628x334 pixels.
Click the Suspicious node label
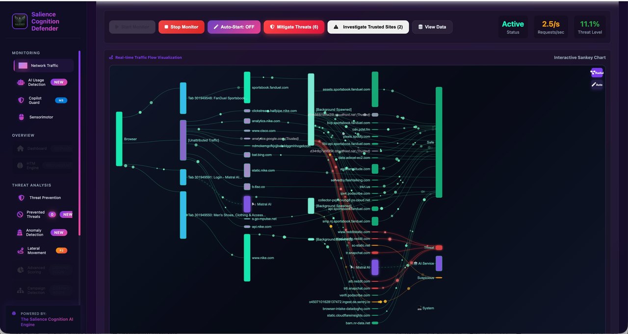pyautogui.click(x=425, y=278)
